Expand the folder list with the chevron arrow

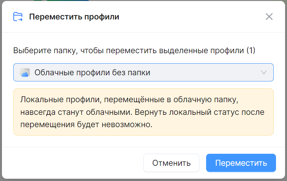pyautogui.click(x=264, y=72)
